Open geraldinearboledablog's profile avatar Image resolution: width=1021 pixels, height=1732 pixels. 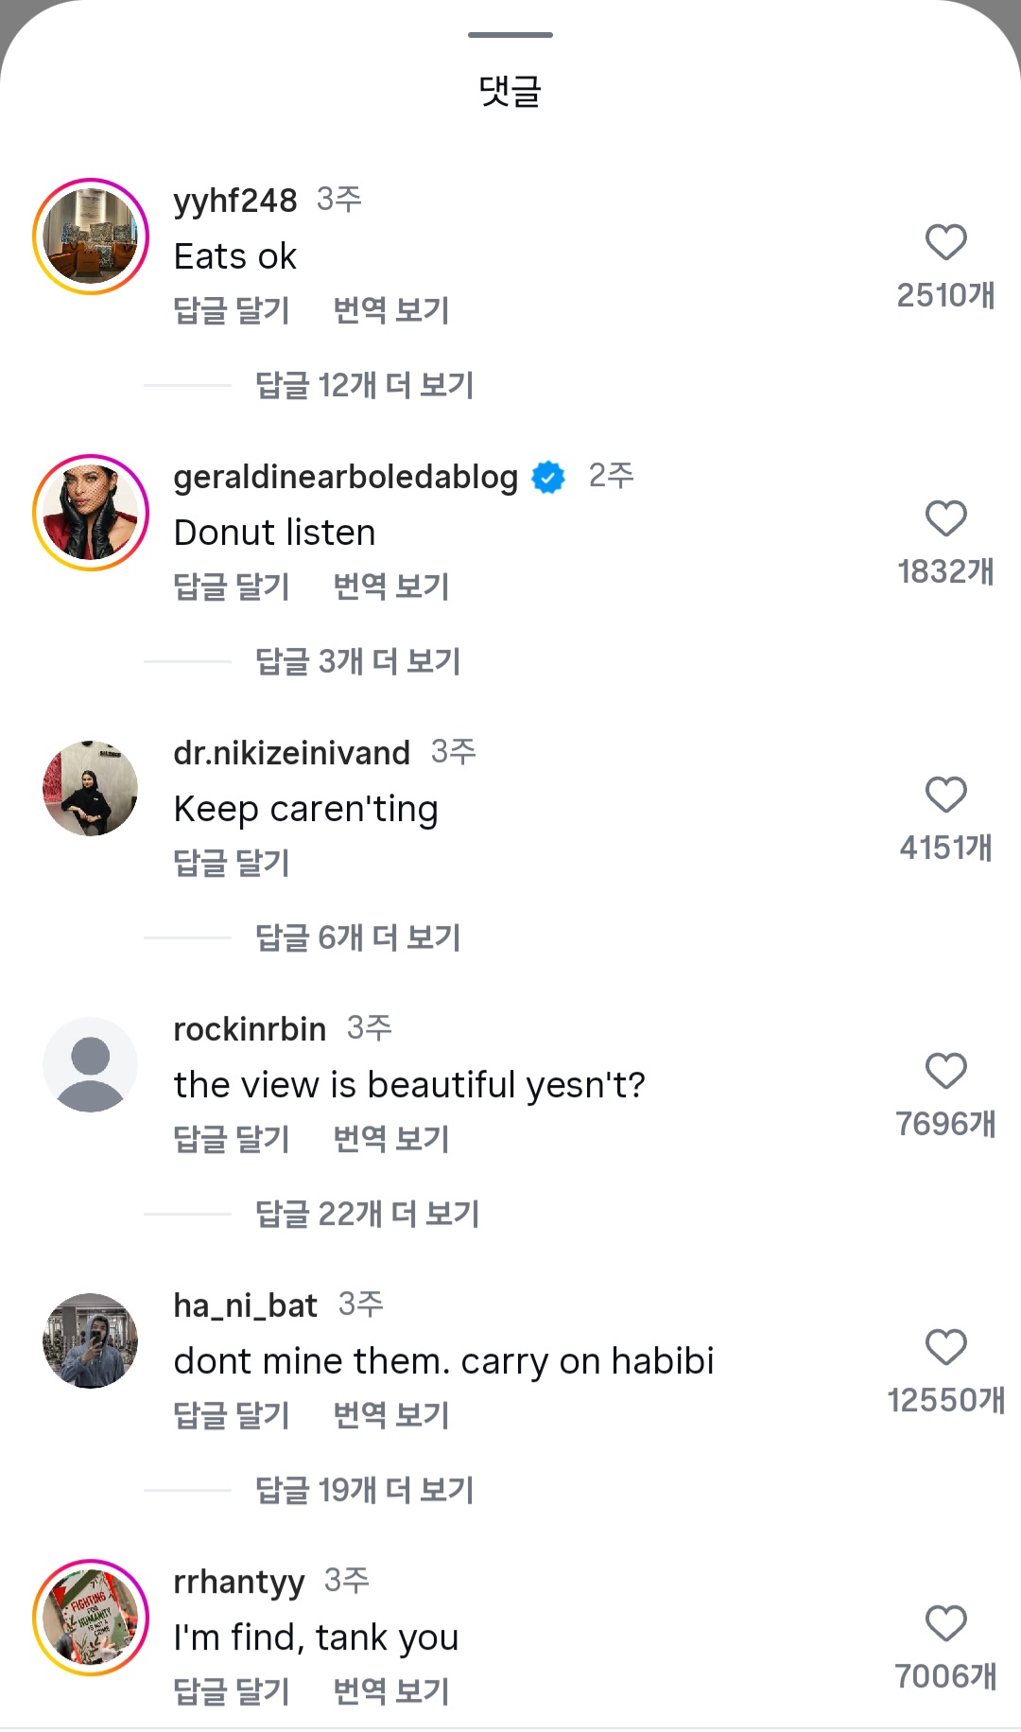pos(91,513)
